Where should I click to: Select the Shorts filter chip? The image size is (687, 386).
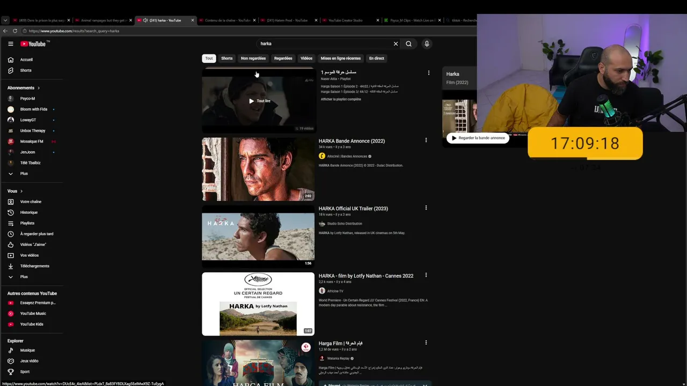[x=227, y=58]
